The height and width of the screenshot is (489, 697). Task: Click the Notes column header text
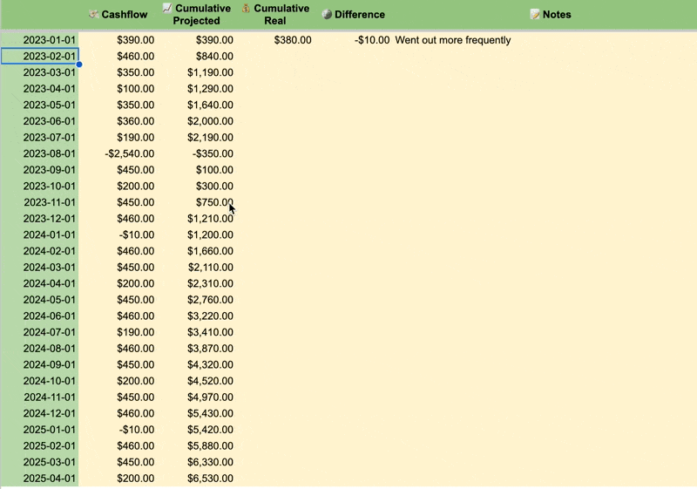pos(557,15)
